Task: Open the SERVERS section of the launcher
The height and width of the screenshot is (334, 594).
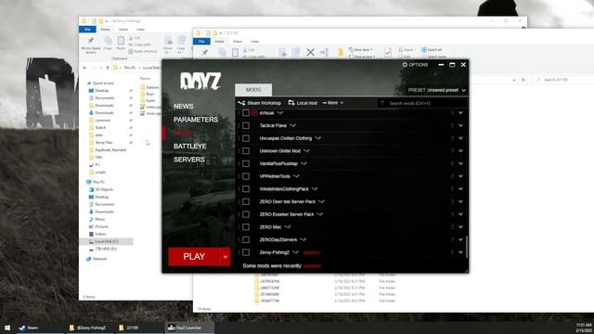Action: pyautogui.click(x=189, y=160)
